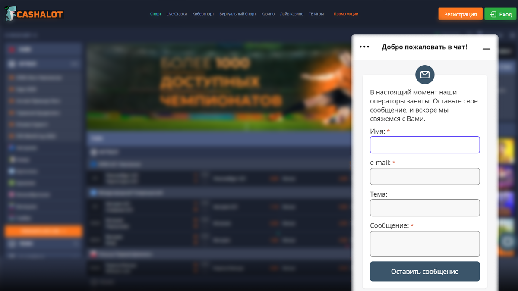
Task: Click into the e-mail field
Action: coord(425,176)
